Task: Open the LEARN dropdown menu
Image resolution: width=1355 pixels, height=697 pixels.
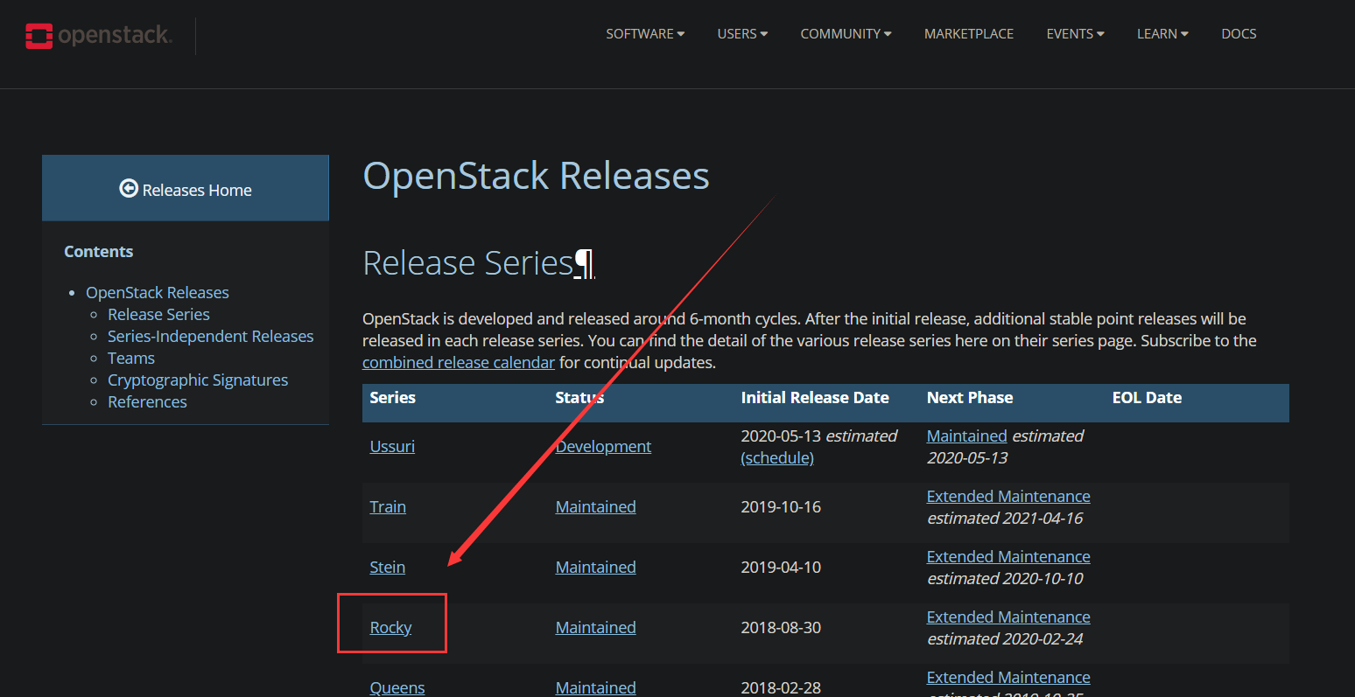Action: click(1162, 34)
